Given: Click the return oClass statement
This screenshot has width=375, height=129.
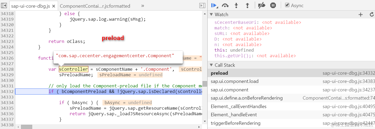Looking at the screenshot, I should coord(67,42).
